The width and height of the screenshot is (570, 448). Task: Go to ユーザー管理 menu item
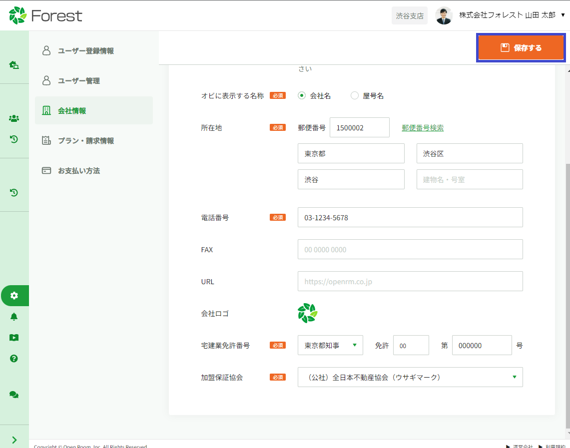pos(78,81)
